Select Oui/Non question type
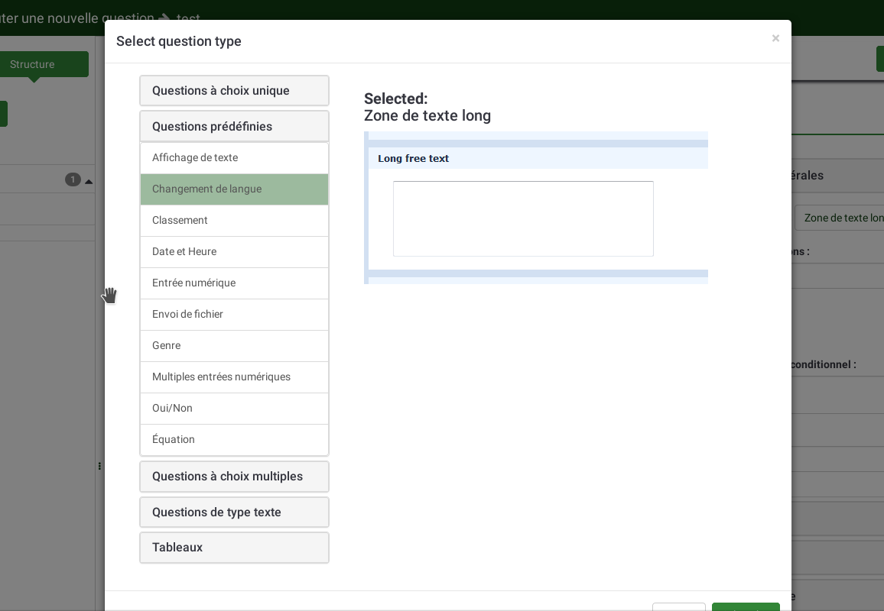The width and height of the screenshot is (884, 611). 234,409
